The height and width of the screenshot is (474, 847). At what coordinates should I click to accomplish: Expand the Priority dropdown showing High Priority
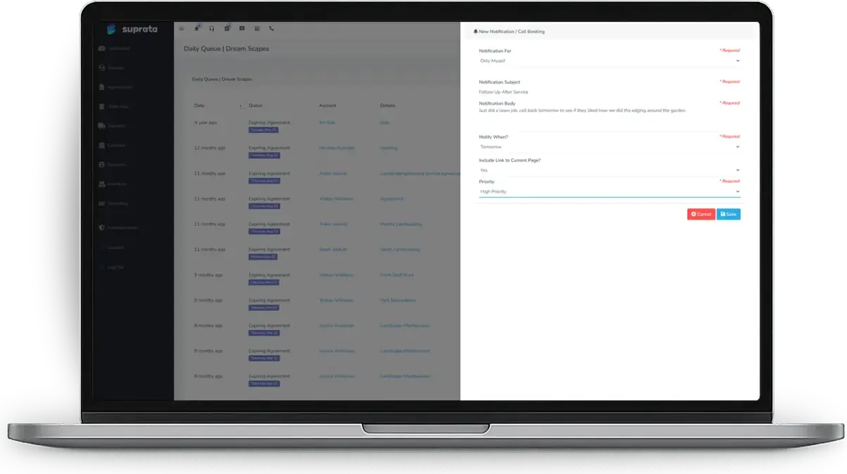(x=609, y=191)
